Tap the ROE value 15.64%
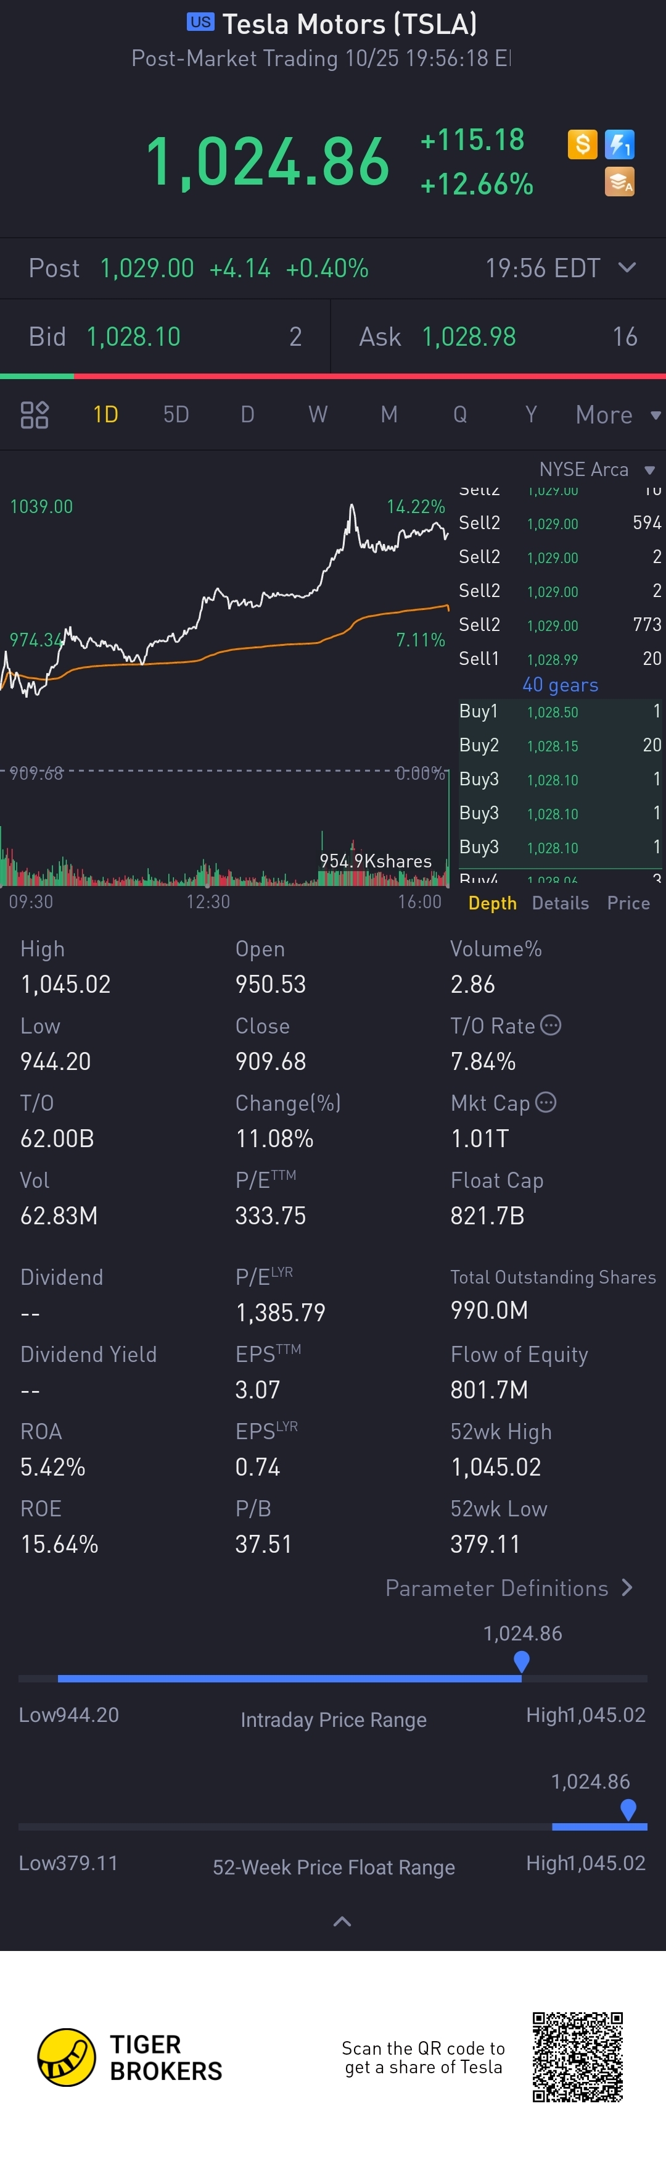666x2164 pixels. coord(60,1544)
